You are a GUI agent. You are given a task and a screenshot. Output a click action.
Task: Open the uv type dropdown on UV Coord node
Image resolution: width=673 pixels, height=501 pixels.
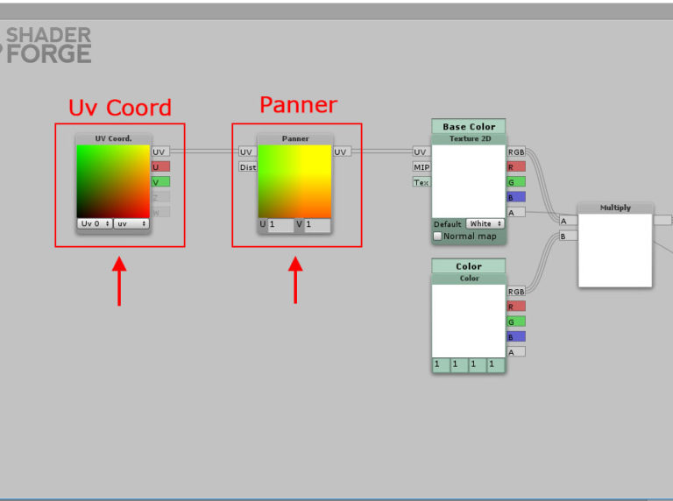coord(131,223)
